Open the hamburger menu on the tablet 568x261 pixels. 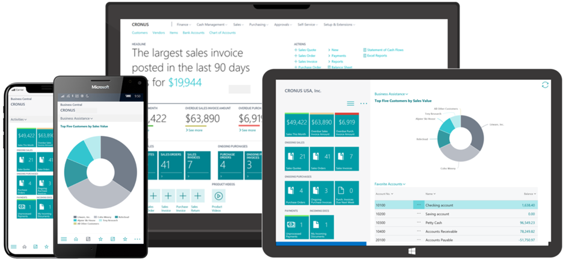[x=350, y=103]
